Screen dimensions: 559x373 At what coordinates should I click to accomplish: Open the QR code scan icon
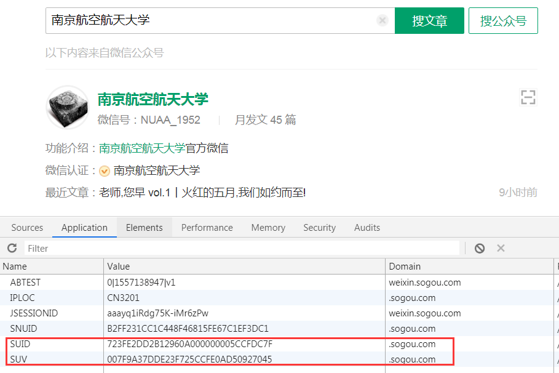(528, 97)
